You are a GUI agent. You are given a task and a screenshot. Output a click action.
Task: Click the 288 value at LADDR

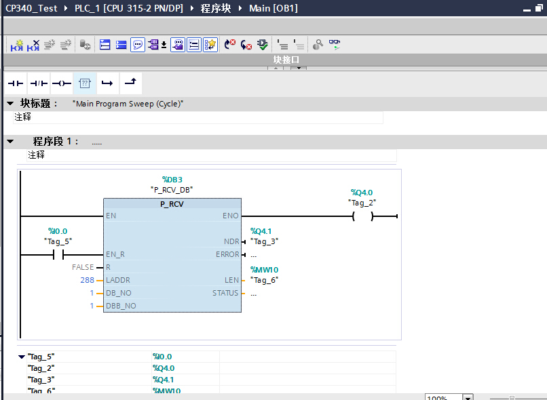coord(88,280)
